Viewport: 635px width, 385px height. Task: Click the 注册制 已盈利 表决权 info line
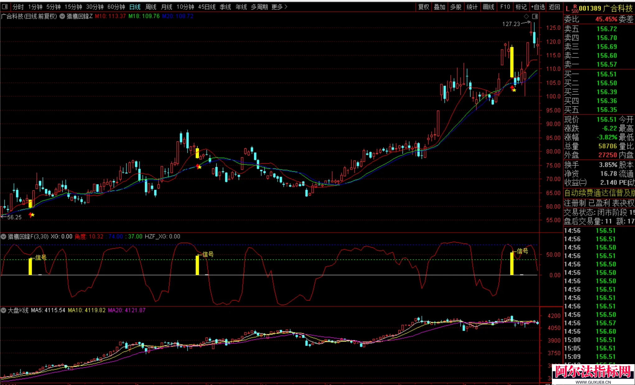[599, 203]
